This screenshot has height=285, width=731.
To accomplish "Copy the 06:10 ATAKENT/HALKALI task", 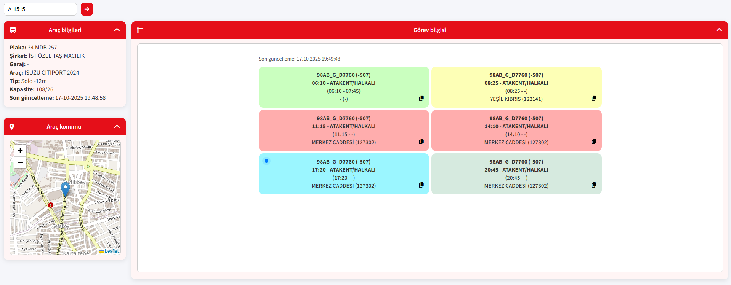I will click(421, 98).
